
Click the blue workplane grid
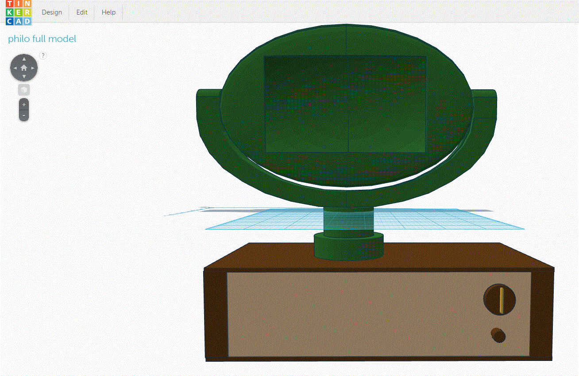[x=443, y=221]
